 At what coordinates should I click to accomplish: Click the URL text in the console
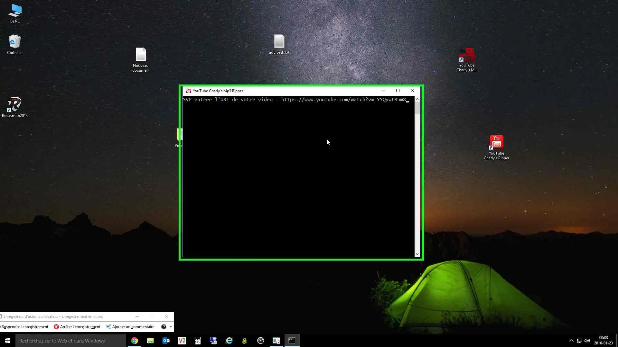pyautogui.click(x=343, y=100)
